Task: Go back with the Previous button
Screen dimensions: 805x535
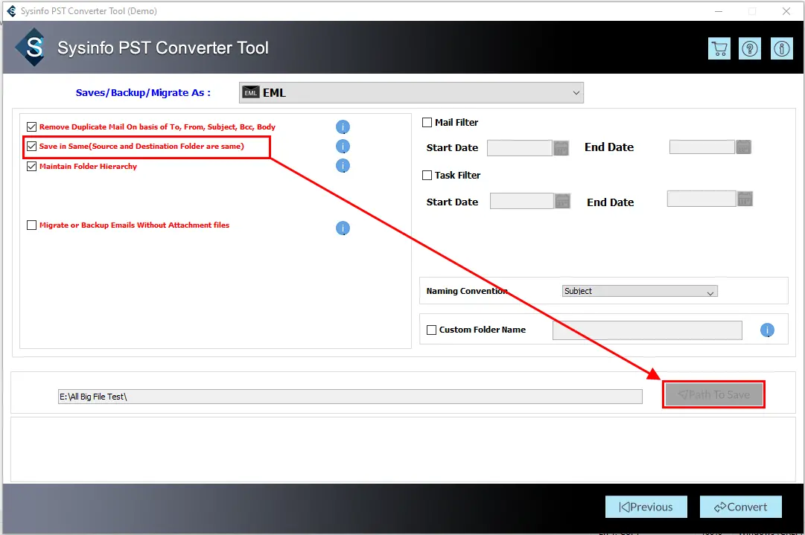Action: pos(646,507)
